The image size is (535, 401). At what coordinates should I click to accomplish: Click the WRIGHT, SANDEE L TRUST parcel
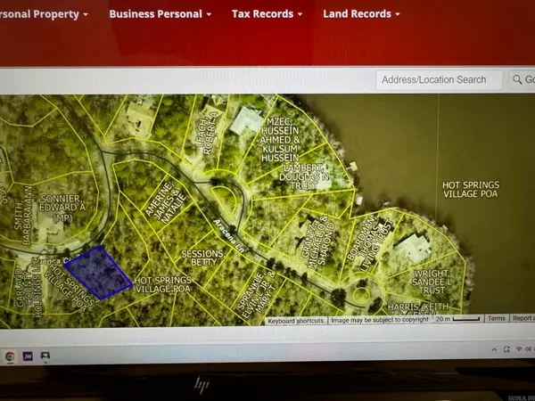[432, 282]
